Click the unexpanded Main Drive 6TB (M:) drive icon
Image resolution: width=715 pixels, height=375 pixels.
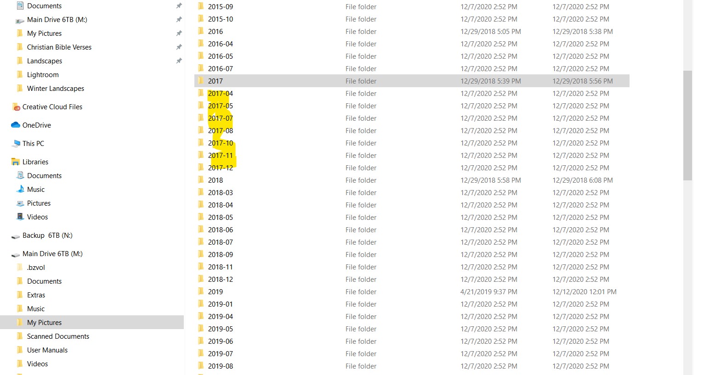[16, 254]
